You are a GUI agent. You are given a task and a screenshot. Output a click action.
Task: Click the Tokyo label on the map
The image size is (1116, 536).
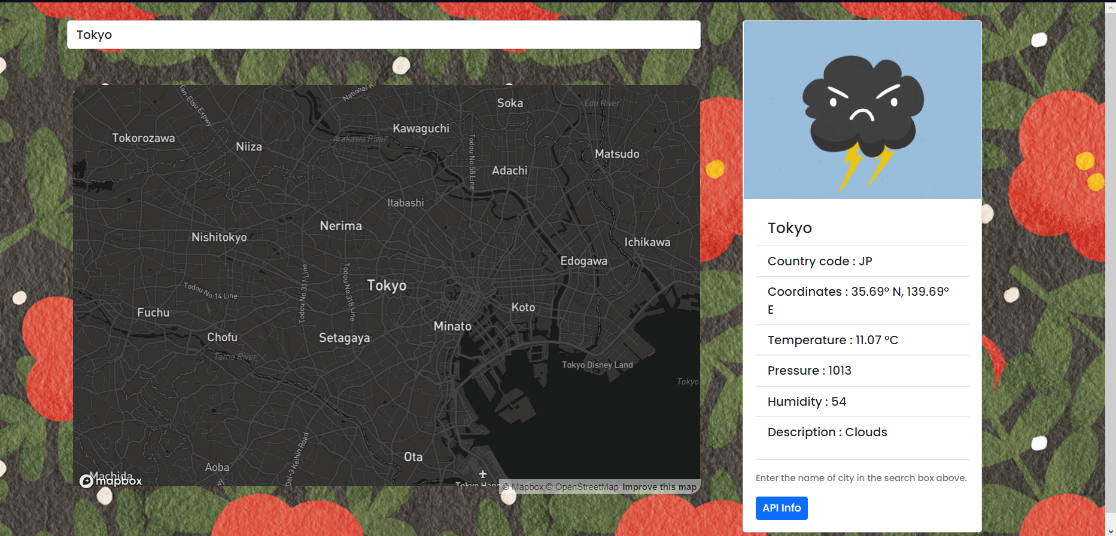pos(387,286)
